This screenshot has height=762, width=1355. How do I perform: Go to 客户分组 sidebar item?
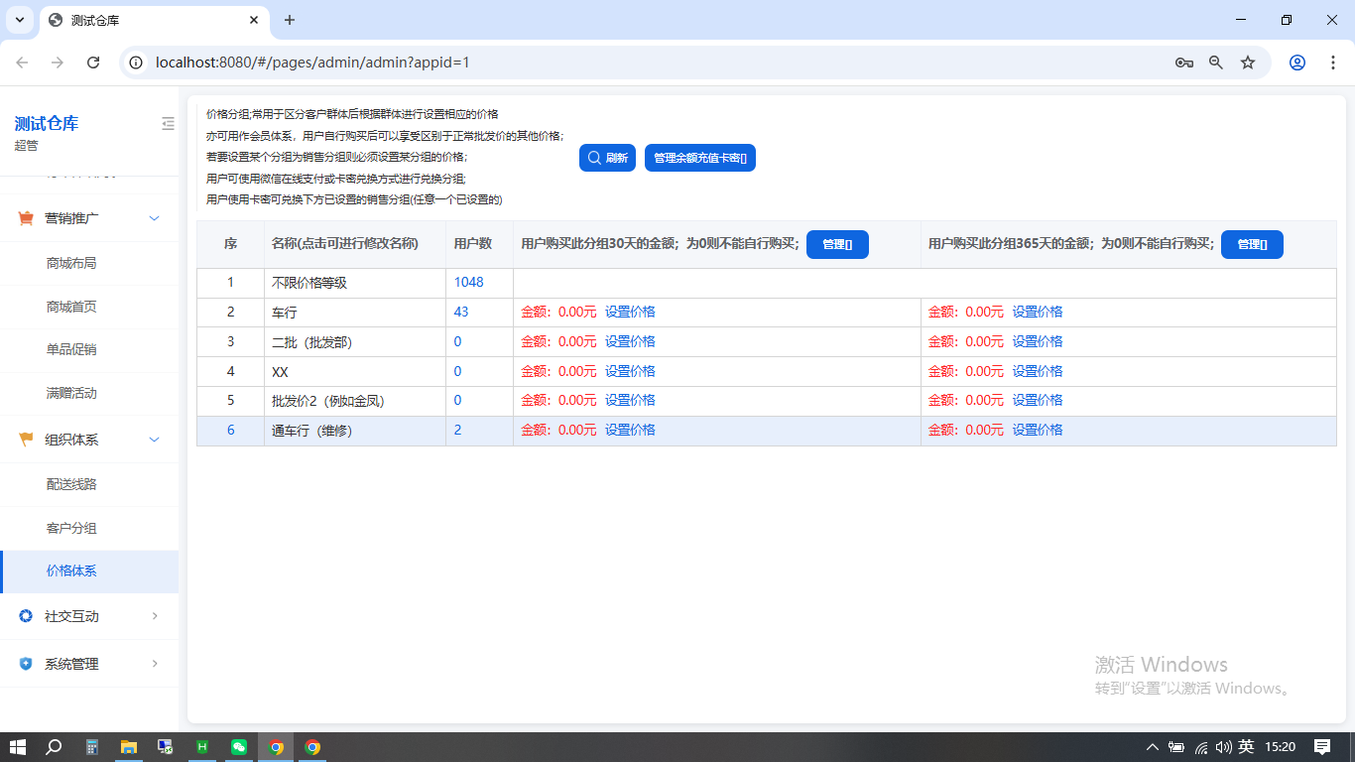[71, 528]
